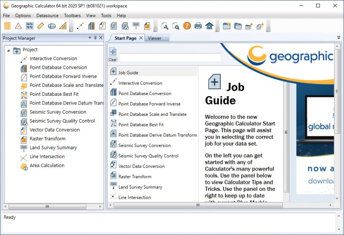The height and width of the screenshot is (235, 344).
Task: Click the Start Page search input field
Action: click(170, 57)
